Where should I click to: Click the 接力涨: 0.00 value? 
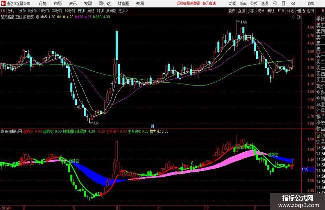[x=159, y=131]
